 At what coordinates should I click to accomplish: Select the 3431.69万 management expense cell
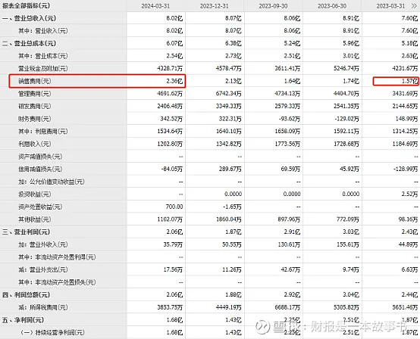(405, 94)
